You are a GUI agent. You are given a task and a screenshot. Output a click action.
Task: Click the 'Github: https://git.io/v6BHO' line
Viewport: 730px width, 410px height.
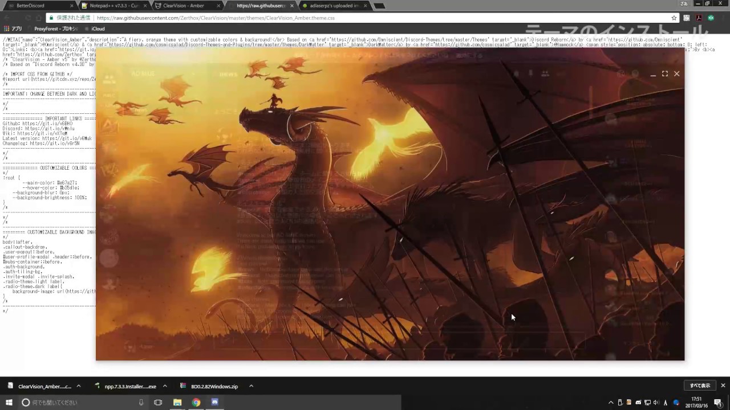(x=38, y=124)
